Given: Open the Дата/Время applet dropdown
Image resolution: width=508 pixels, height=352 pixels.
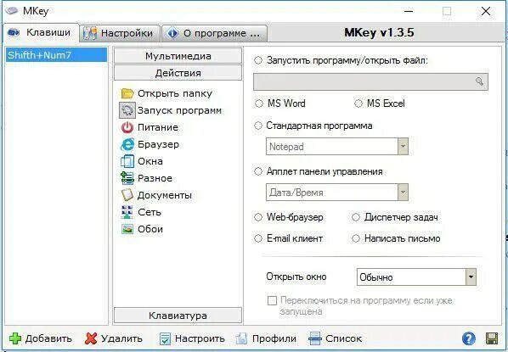Looking at the screenshot, I should click(403, 193).
